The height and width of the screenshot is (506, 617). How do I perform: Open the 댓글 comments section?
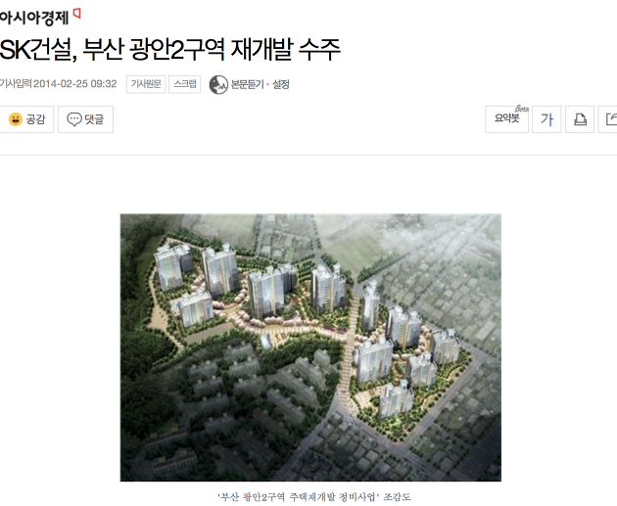pyautogui.click(x=94, y=119)
